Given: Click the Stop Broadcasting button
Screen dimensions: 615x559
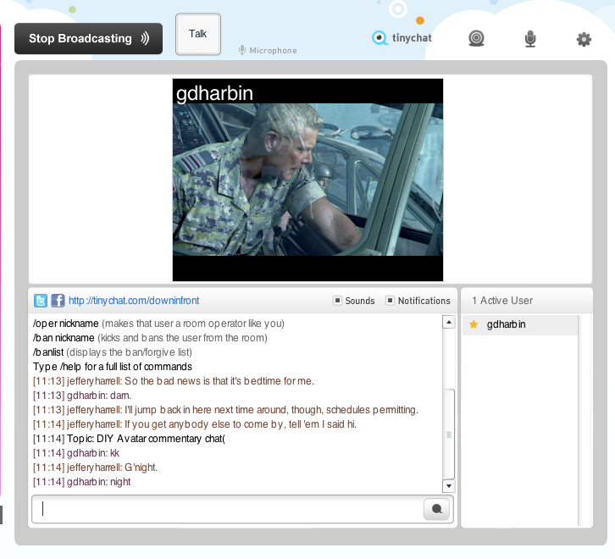Looking at the screenshot, I should (88, 38).
